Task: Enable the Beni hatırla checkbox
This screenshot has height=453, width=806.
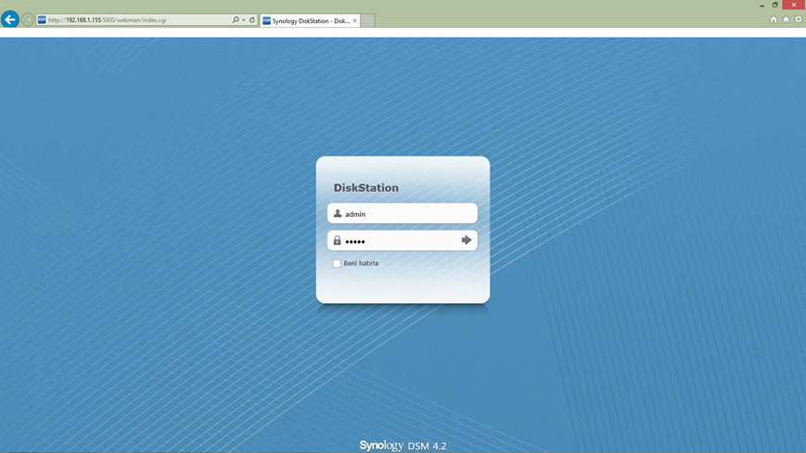Action: coord(337,263)
